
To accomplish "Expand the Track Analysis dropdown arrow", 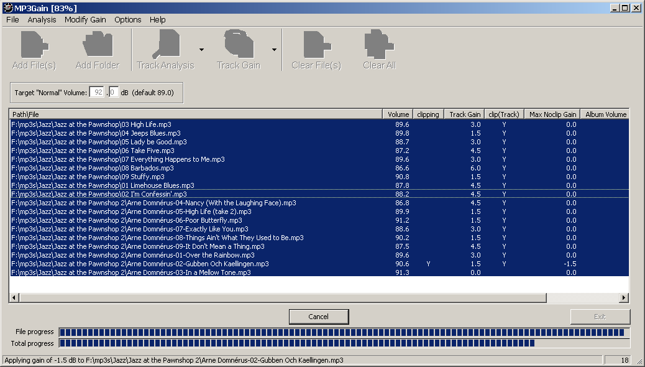I will 201,49.
